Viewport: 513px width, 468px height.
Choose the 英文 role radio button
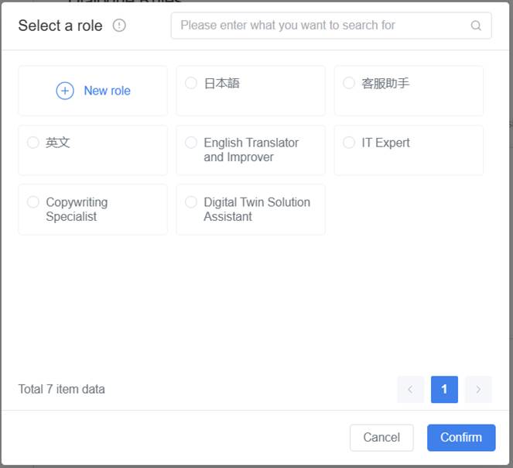(x=33, y=143)
